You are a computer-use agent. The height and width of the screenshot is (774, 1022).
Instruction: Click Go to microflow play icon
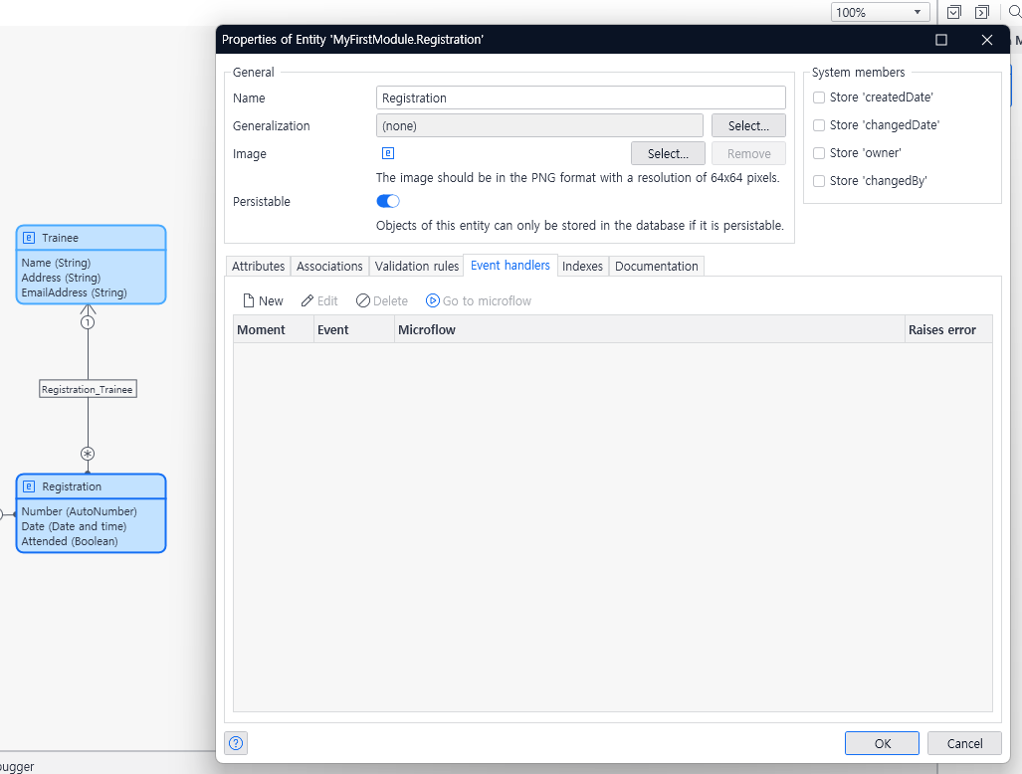(x=432, y=300)
